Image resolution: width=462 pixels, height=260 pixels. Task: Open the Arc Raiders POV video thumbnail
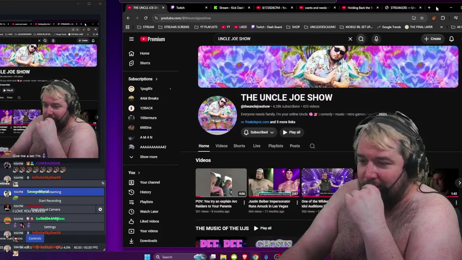click(221, 183)
